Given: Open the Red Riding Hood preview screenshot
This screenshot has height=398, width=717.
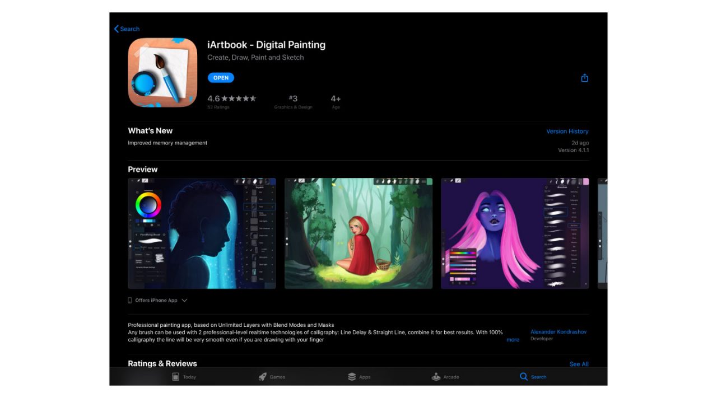Looking at the screenshot, I should point(358,233).
